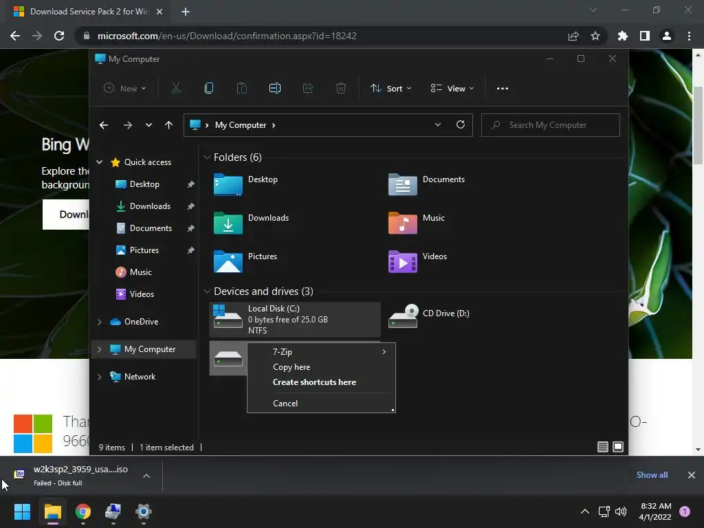This screenshot has width=704, height=528.
Task: Open the See more ellipsis menu
Action: (503, 89)
